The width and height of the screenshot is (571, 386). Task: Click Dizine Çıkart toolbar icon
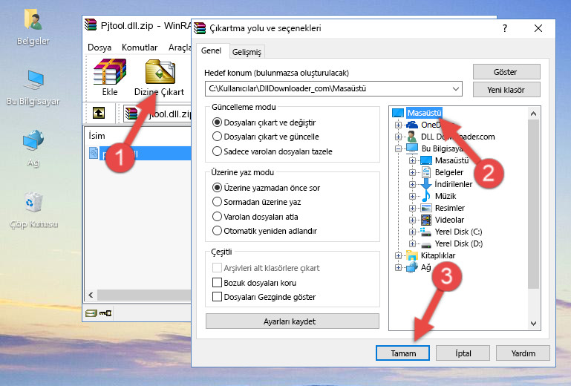160,77
